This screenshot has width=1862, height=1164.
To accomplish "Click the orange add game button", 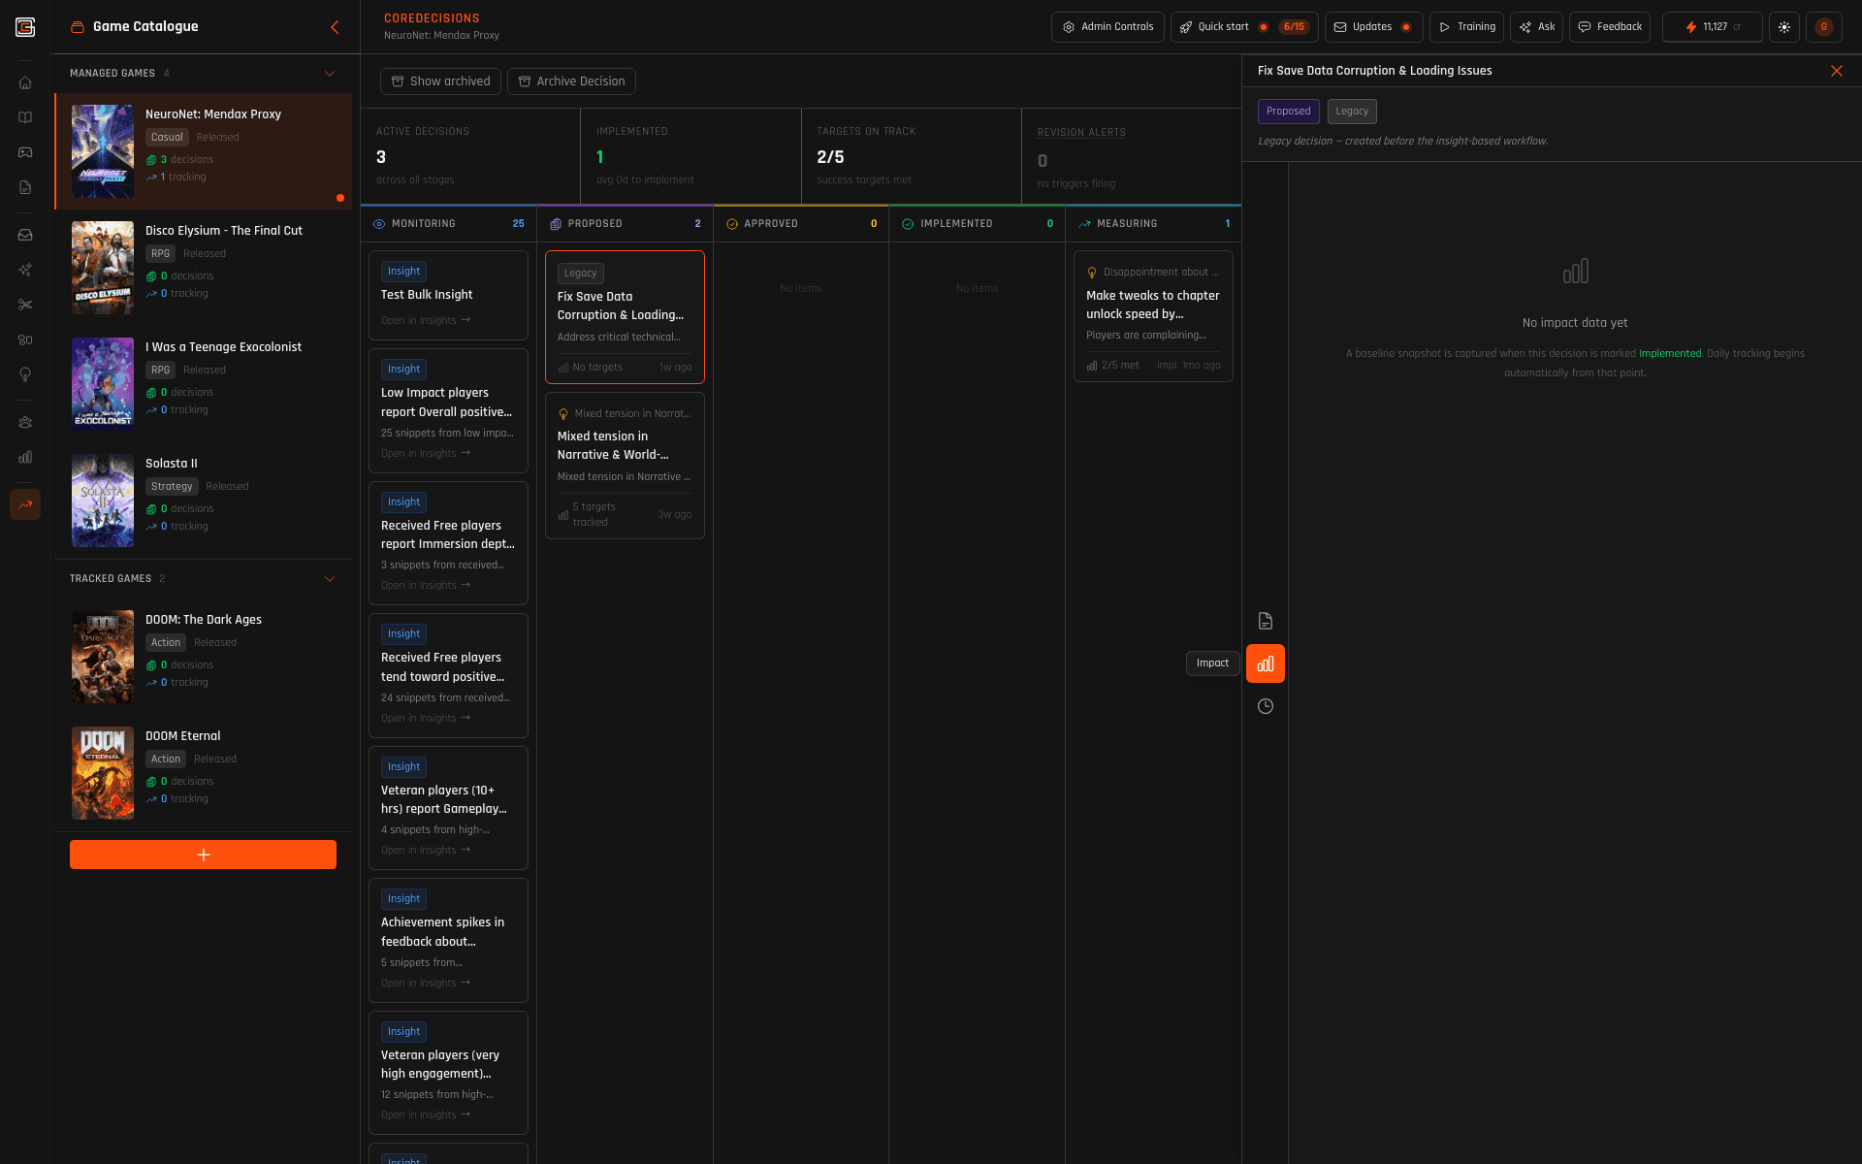I will click(x=203, y=855).
